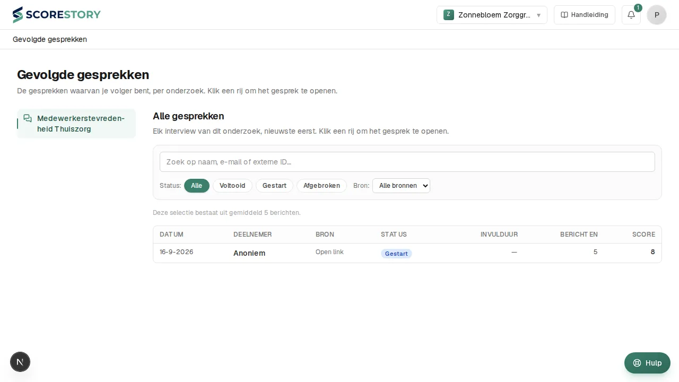
Task: Open the Anoniem conversation row
Action: (x=407, y=253)
